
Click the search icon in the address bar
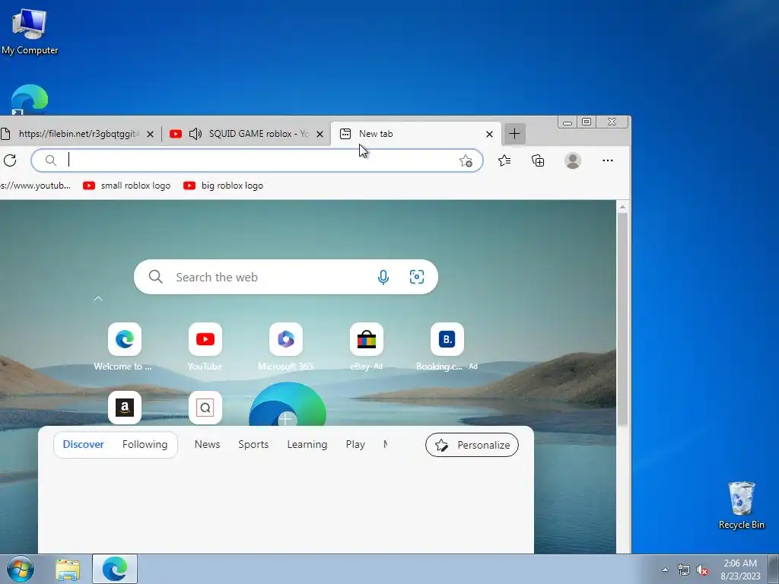[51, 160]
